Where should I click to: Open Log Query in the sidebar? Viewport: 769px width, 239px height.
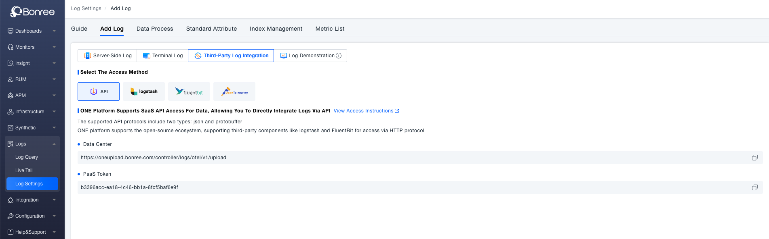coord(27,157)
